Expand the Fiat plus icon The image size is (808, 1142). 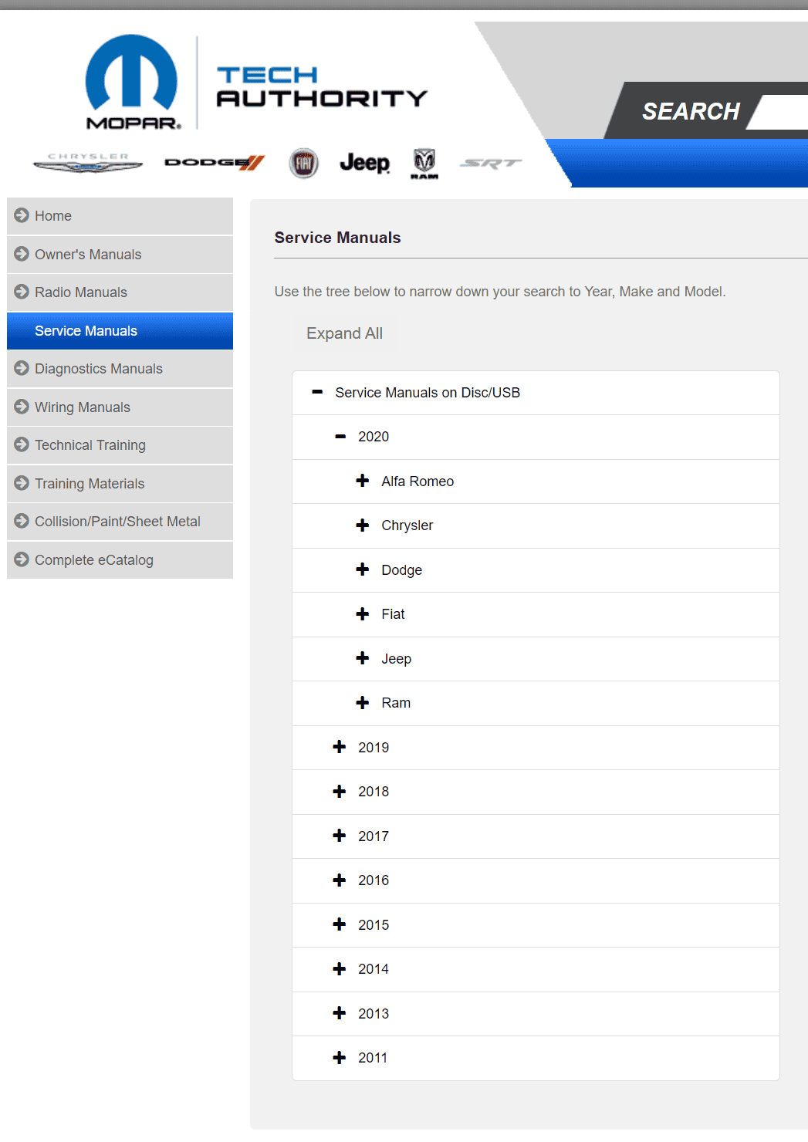(363, 614)
